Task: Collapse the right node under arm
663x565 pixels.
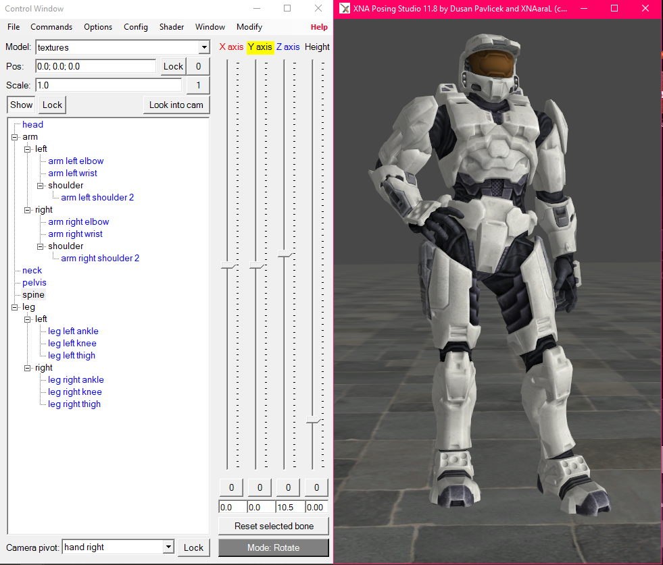Action: pos(28,211)
